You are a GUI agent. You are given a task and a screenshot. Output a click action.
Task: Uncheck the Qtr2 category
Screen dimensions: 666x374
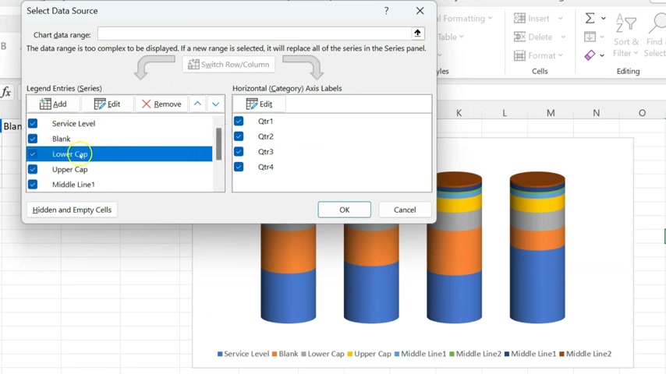(x=239, y=136)
